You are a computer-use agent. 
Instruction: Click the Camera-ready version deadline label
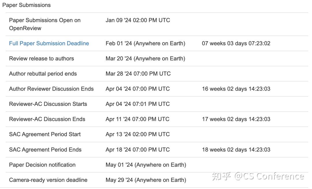[x=48, y=180]
